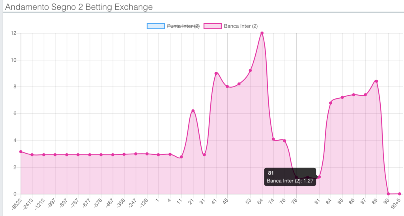Screen dimensions: 404x216
Task: Toggle the struck-through Punta Inter (2) legend label
Action: point(183,26)
